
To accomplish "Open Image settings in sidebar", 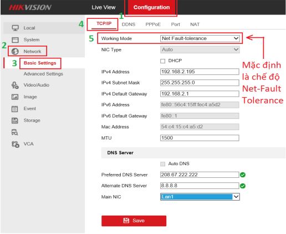I will [x=30, y=97].
